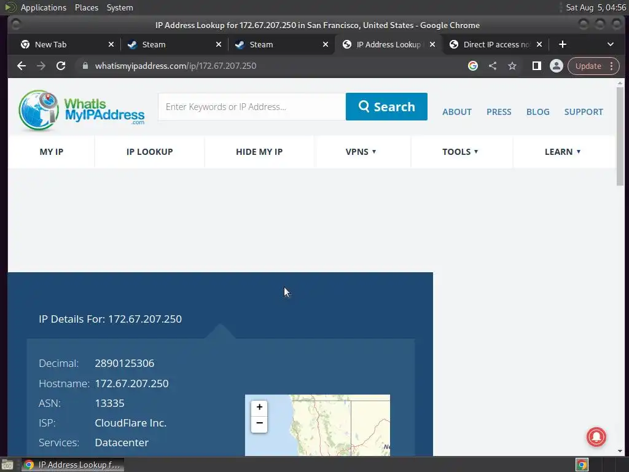This screenshot has width=629, height=472.
Task: Close the IP Address Lookup tab
Action: click(432, 44)
